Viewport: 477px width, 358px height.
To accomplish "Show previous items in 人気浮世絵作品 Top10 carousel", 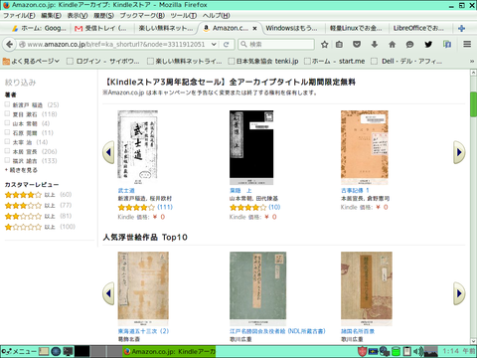I will 108,293.
